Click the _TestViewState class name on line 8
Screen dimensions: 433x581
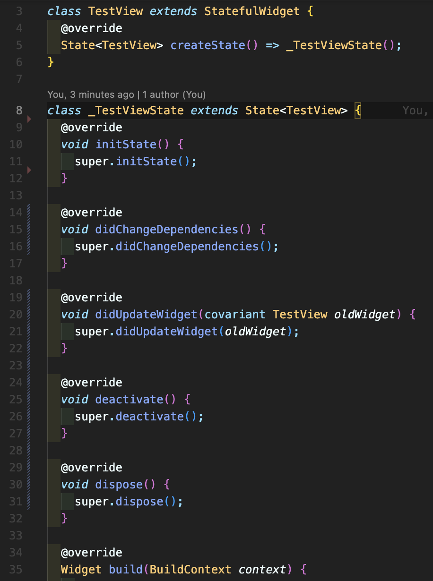click(136, 111)
